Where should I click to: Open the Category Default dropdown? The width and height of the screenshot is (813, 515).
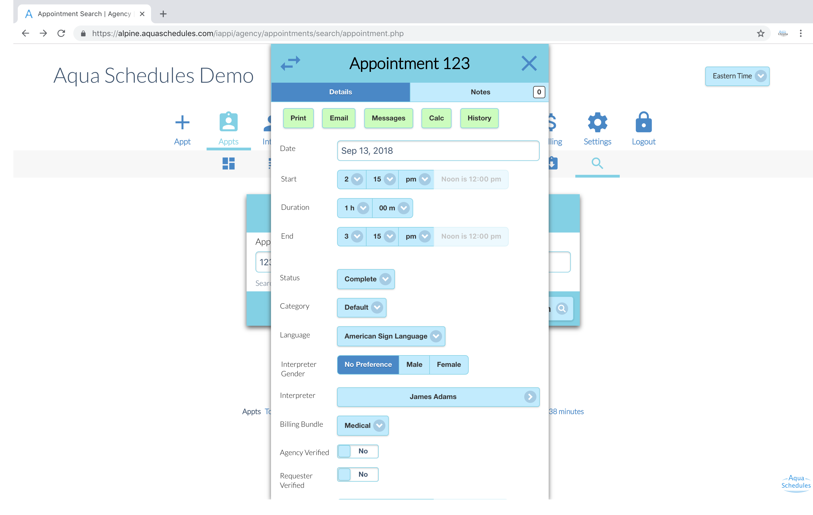(362, 307)
